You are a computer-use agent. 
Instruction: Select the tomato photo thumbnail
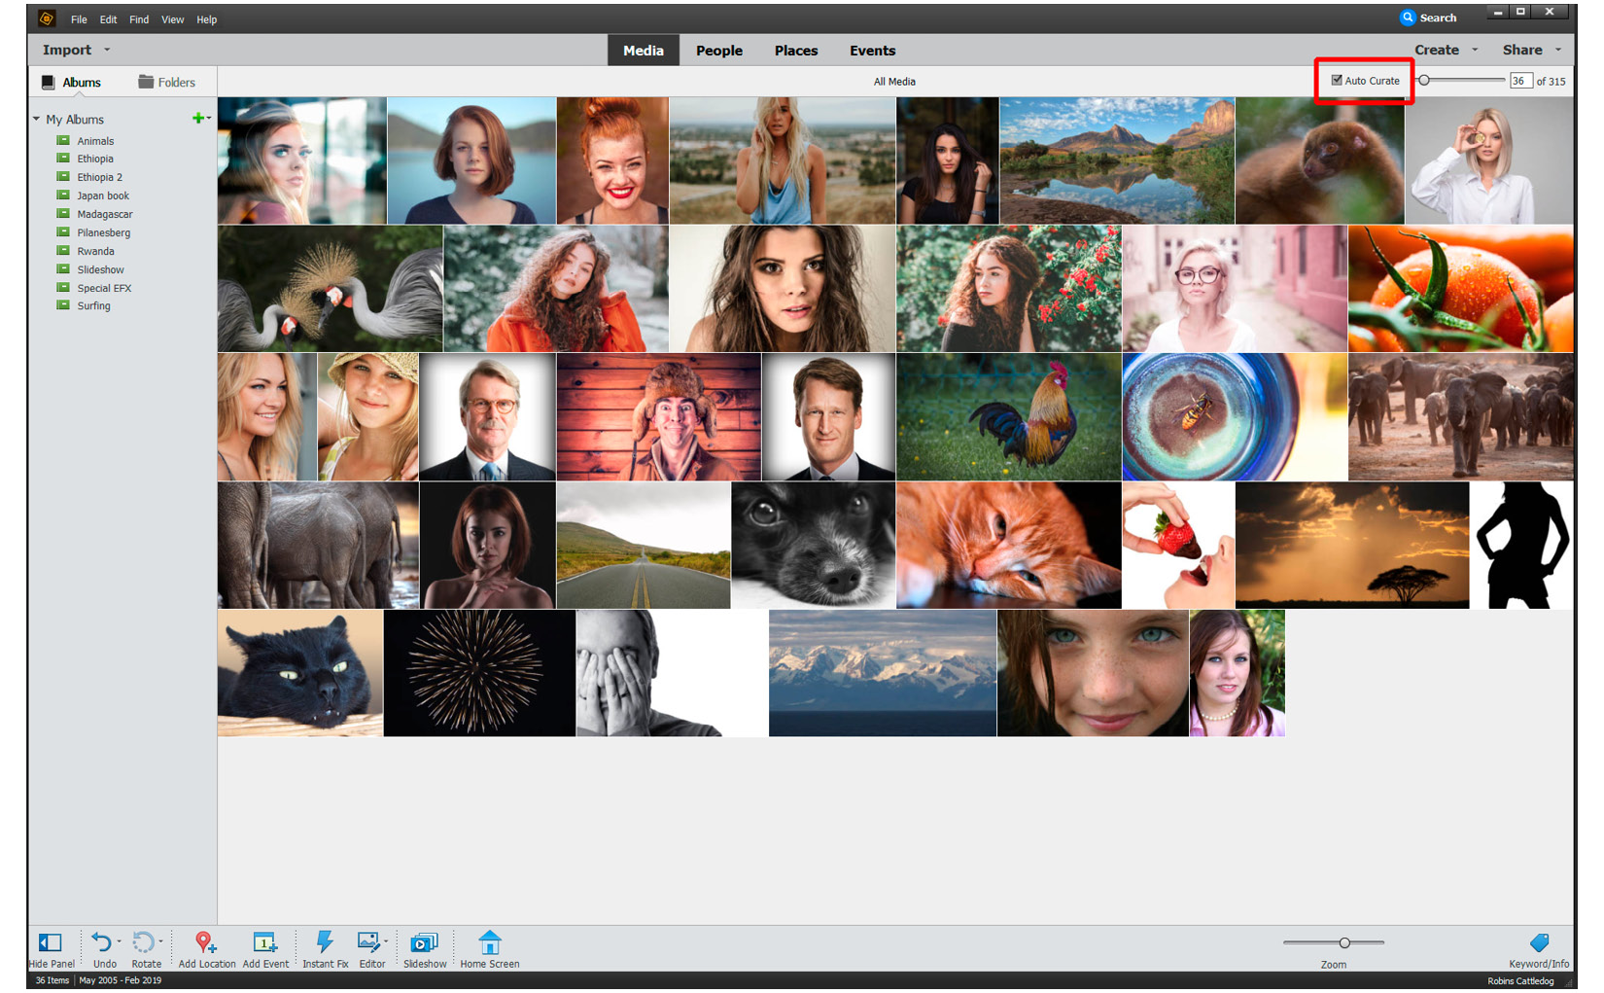pyautogui.click(x=1460, y=289)
